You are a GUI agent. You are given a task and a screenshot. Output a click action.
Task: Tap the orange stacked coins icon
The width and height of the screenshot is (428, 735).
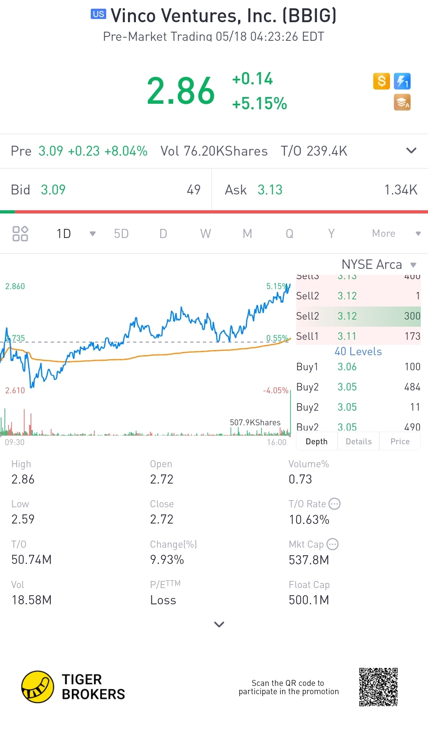point(402,102)
